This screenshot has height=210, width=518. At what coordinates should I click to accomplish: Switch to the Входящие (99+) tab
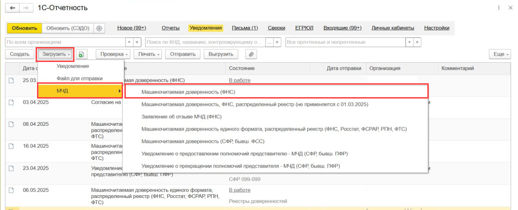[342, 28]
